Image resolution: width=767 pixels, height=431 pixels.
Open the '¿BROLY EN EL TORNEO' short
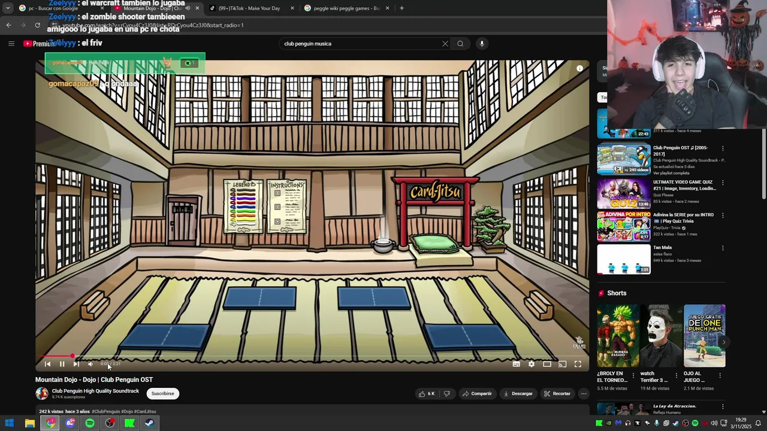click(x=618, y=336)
